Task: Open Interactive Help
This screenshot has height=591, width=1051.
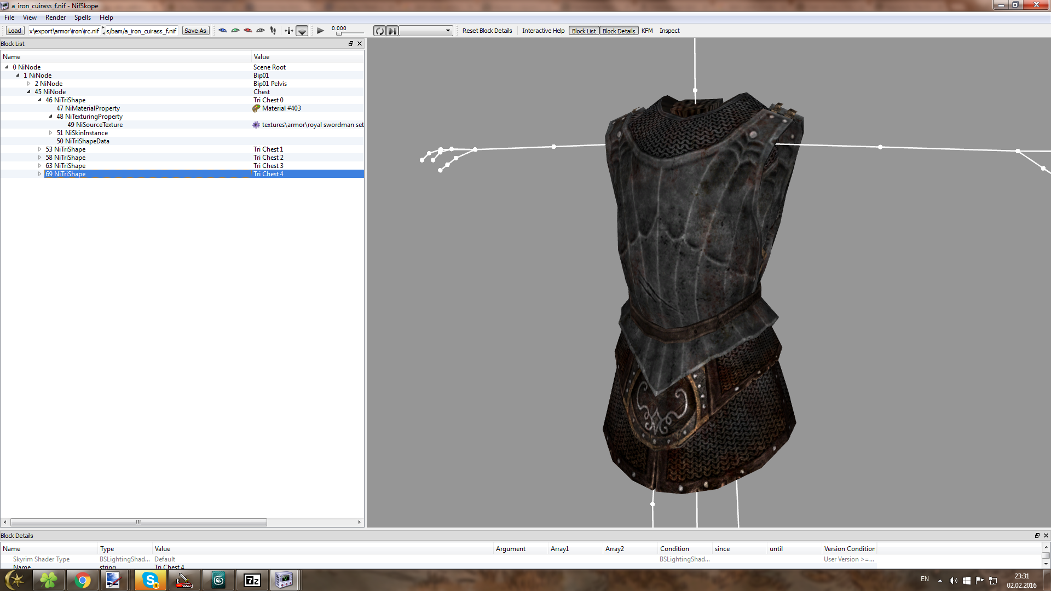Action: tap(543, 31)
